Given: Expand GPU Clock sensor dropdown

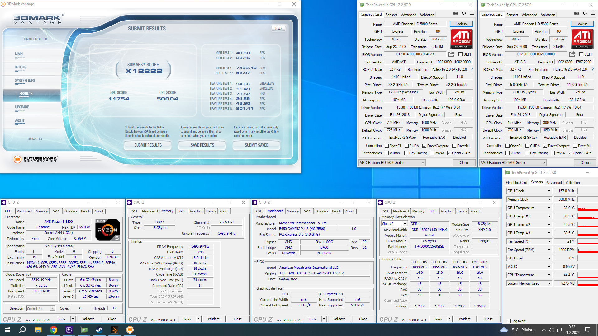Looking at the screenshot, I should click(549, 191).
